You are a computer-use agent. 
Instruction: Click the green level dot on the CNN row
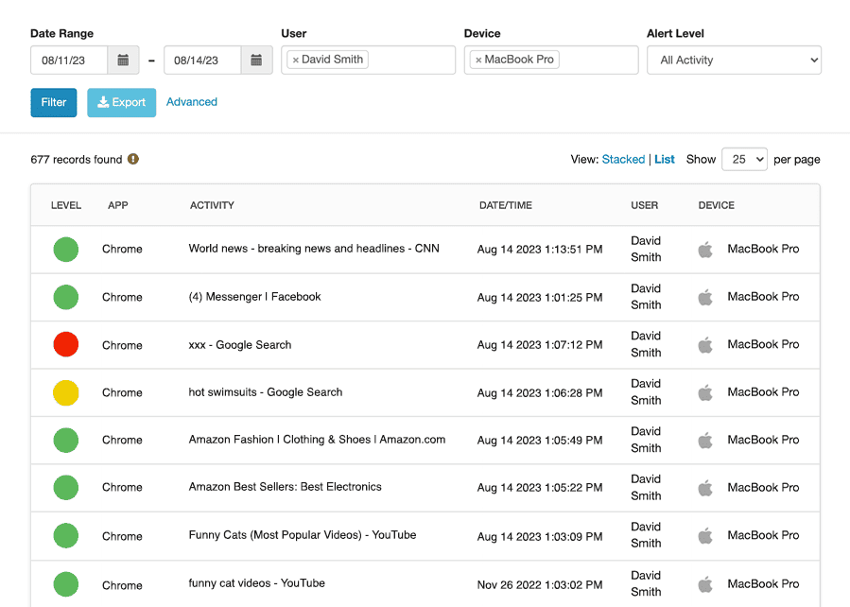pos(65,249)
